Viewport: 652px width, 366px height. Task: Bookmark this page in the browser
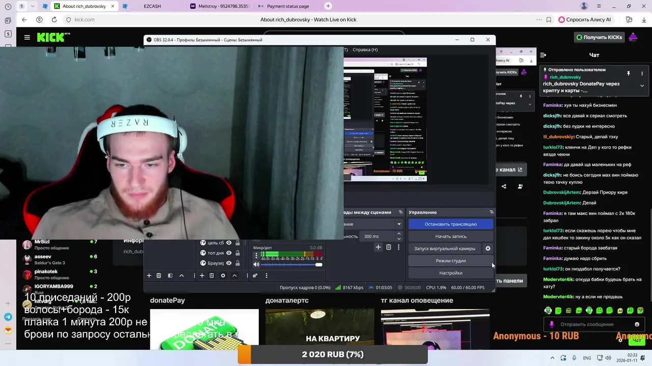(x=549, y=19)
